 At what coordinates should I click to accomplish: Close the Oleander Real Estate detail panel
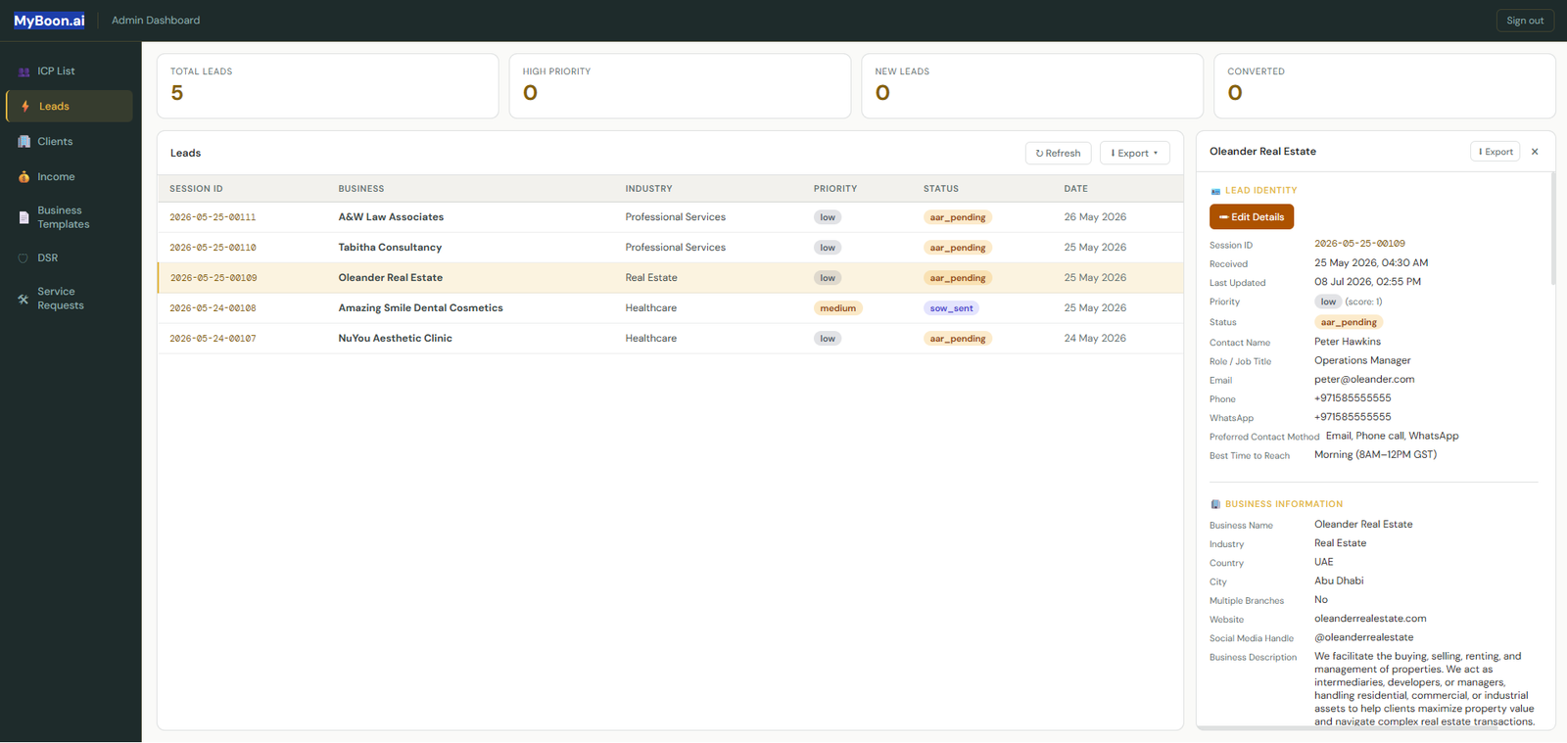point(1535,152)
